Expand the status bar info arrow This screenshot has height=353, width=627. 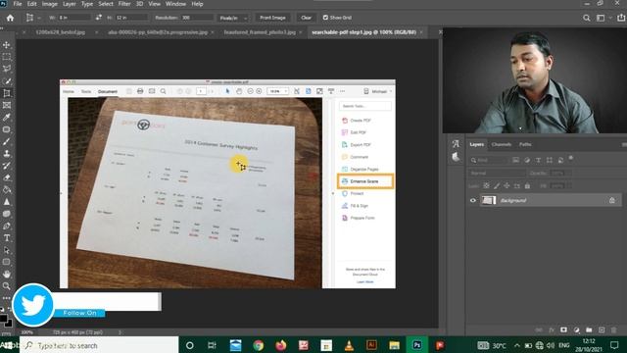[x=120, y=332]
